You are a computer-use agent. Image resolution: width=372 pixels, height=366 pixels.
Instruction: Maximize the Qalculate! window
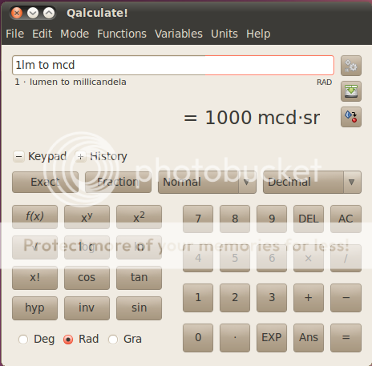tap(49, 13)
